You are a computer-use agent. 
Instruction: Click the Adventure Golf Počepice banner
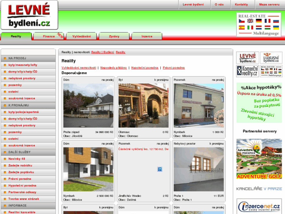coord(259,159)
